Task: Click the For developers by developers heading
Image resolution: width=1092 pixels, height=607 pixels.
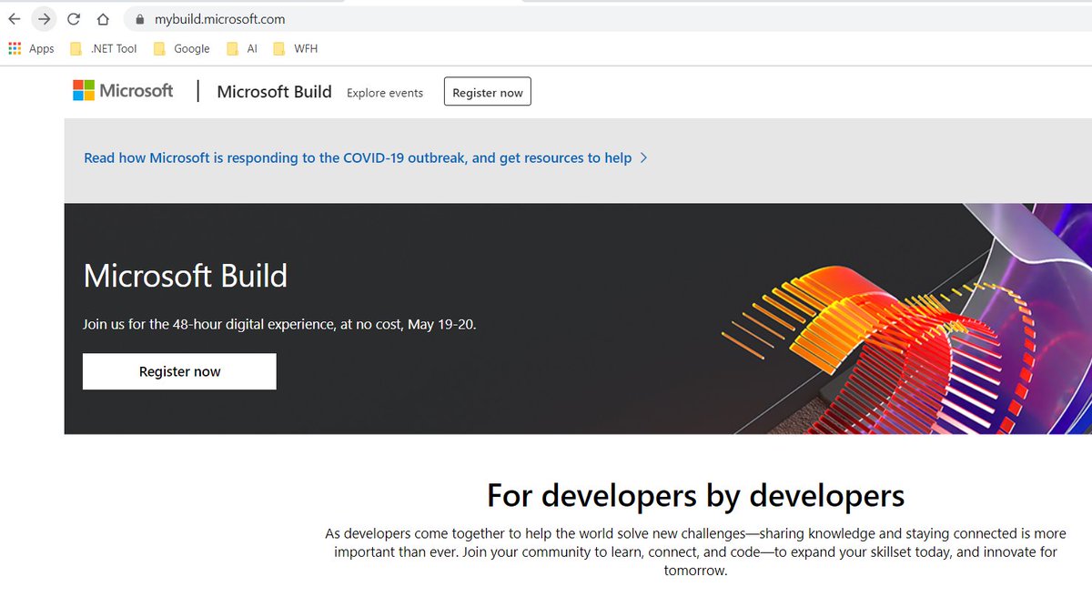Action: click(x=696, y=496)
